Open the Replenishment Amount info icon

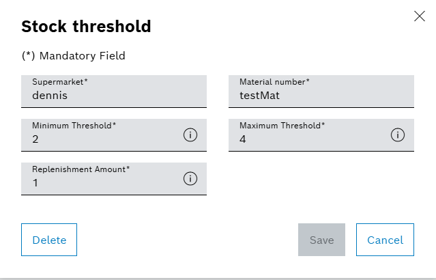tap(190, 178)
